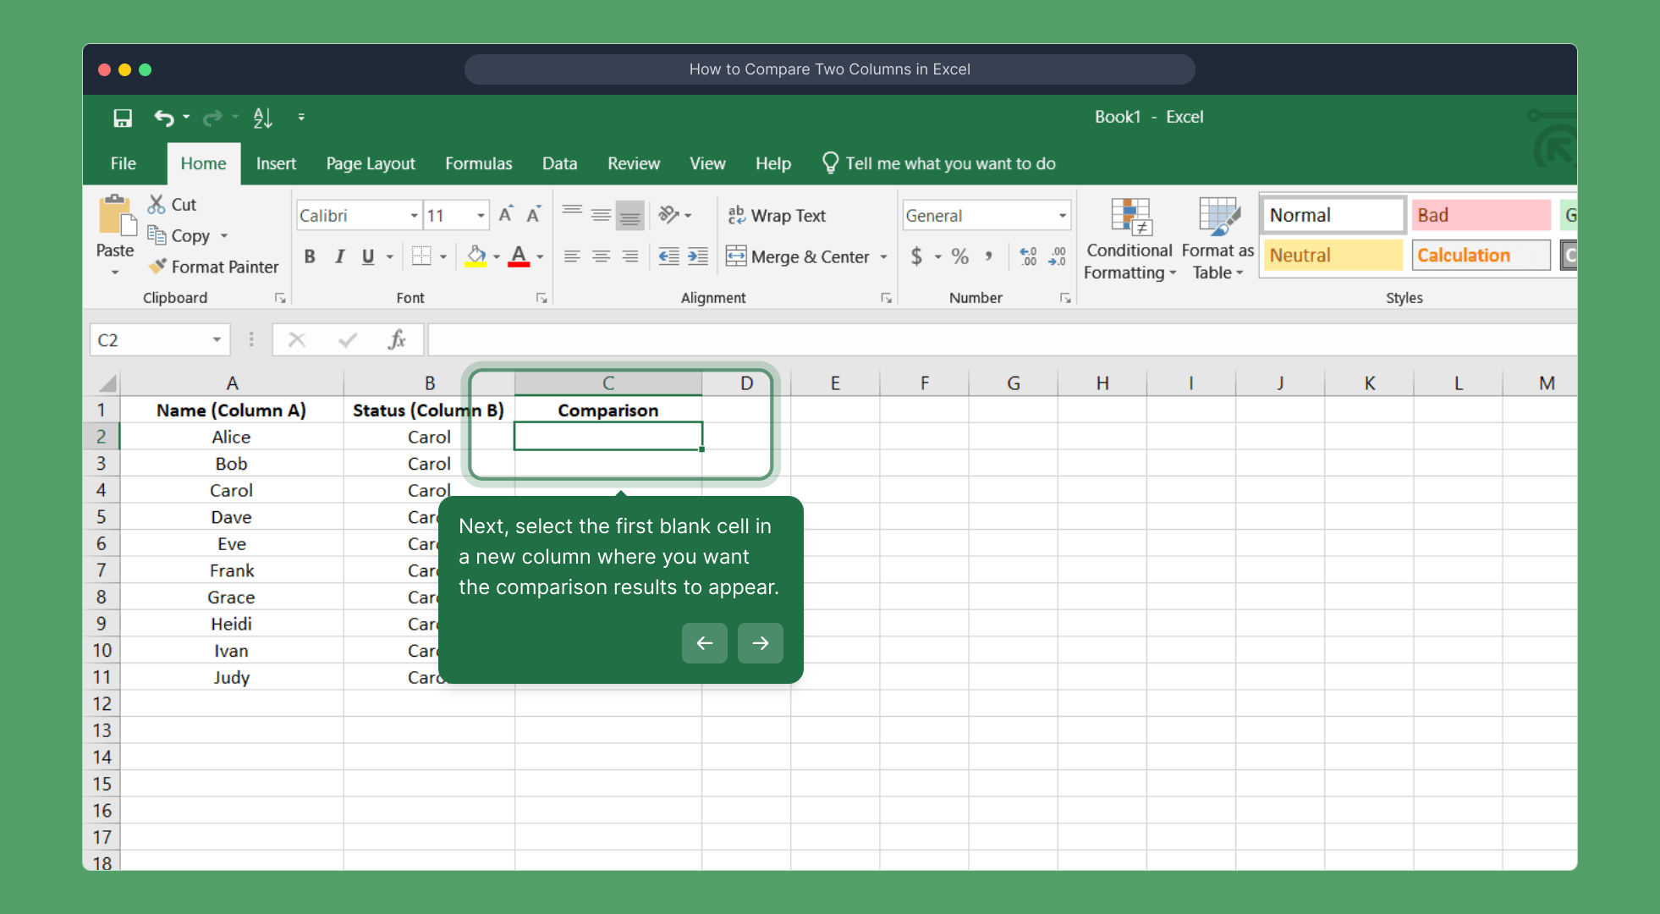This screenshot has width=1660, height=914.
Task: Select the Format Painter tool
Action: 214,266
